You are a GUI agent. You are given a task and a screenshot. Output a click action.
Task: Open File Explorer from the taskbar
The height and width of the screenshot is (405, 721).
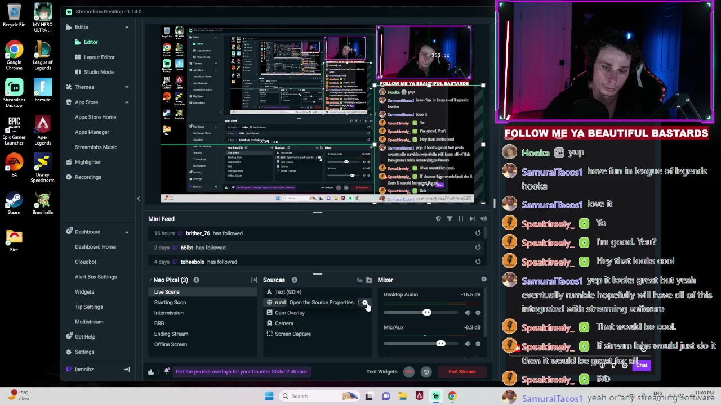402,396
